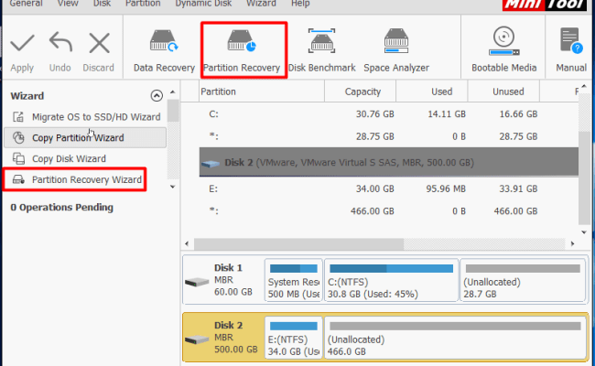Screen dimensions: 595x366
Task: Click the 95.96 MB used cell
Action: 446,188
